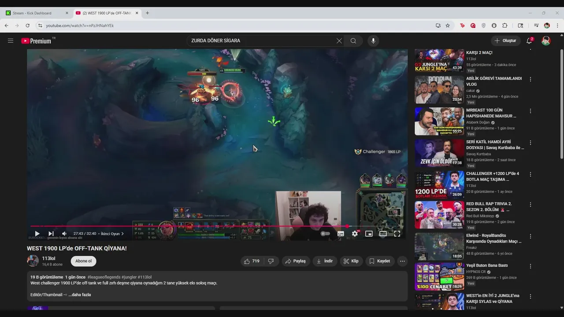
Task: Go forward in browser history
Action: point(17,26)
